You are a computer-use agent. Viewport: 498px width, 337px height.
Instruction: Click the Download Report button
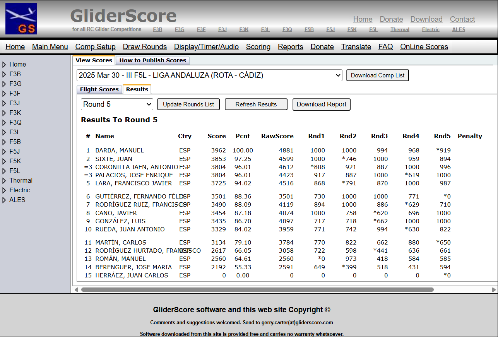pos(321,104)
